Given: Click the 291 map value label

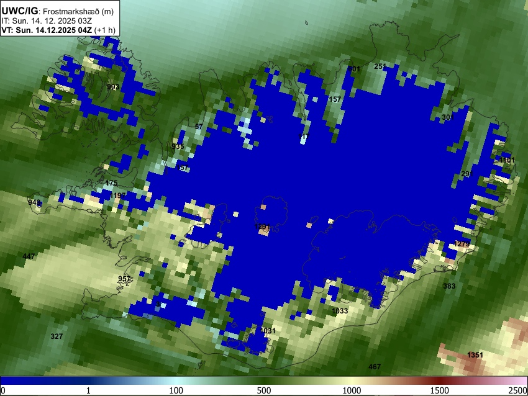Looking at the screenshot, I should pos(467,174).
